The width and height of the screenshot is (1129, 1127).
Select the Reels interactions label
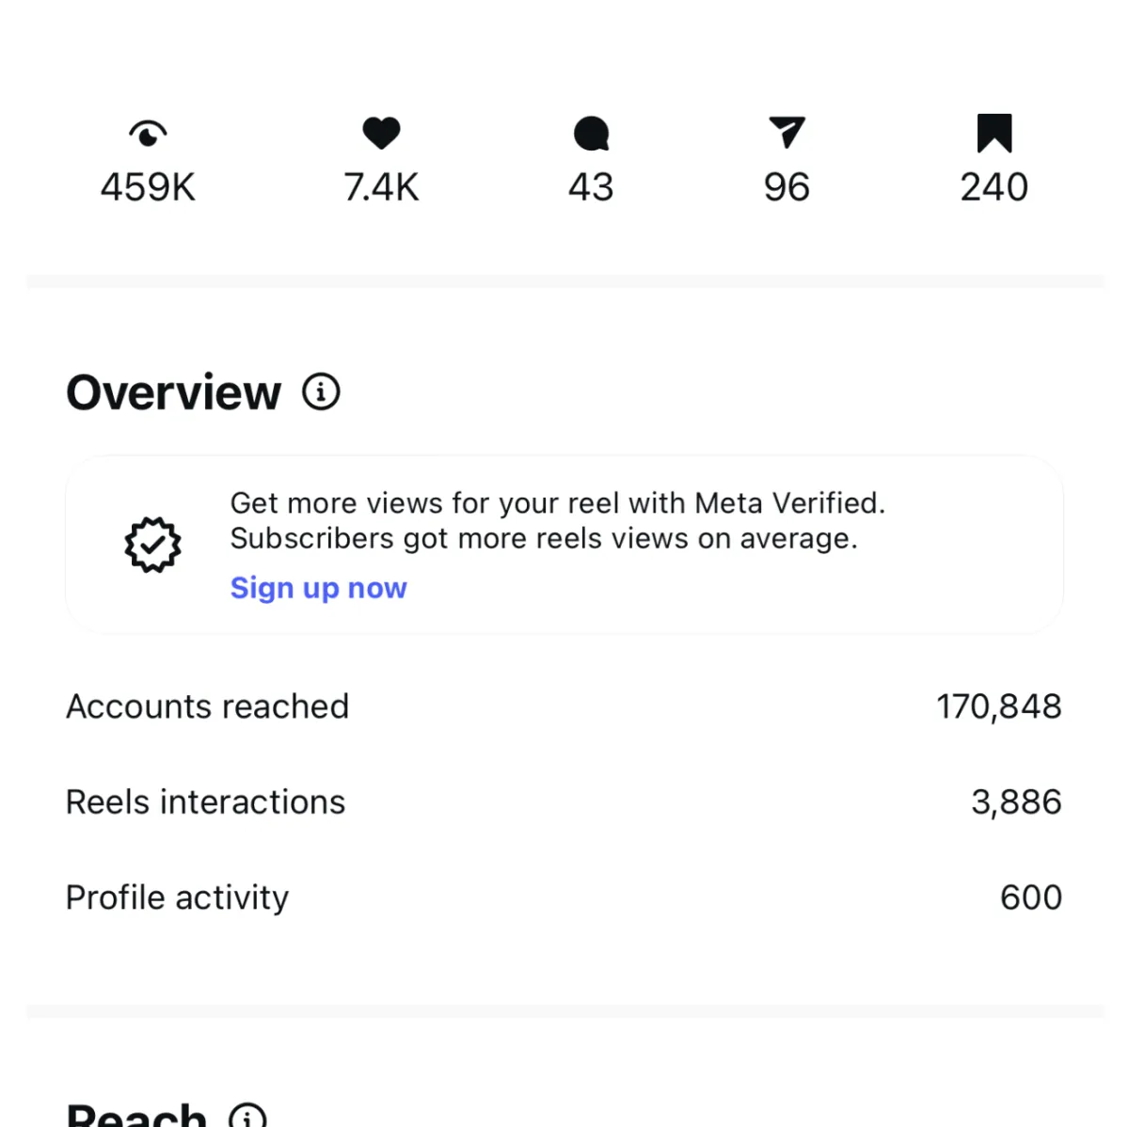tap(205, 802)
